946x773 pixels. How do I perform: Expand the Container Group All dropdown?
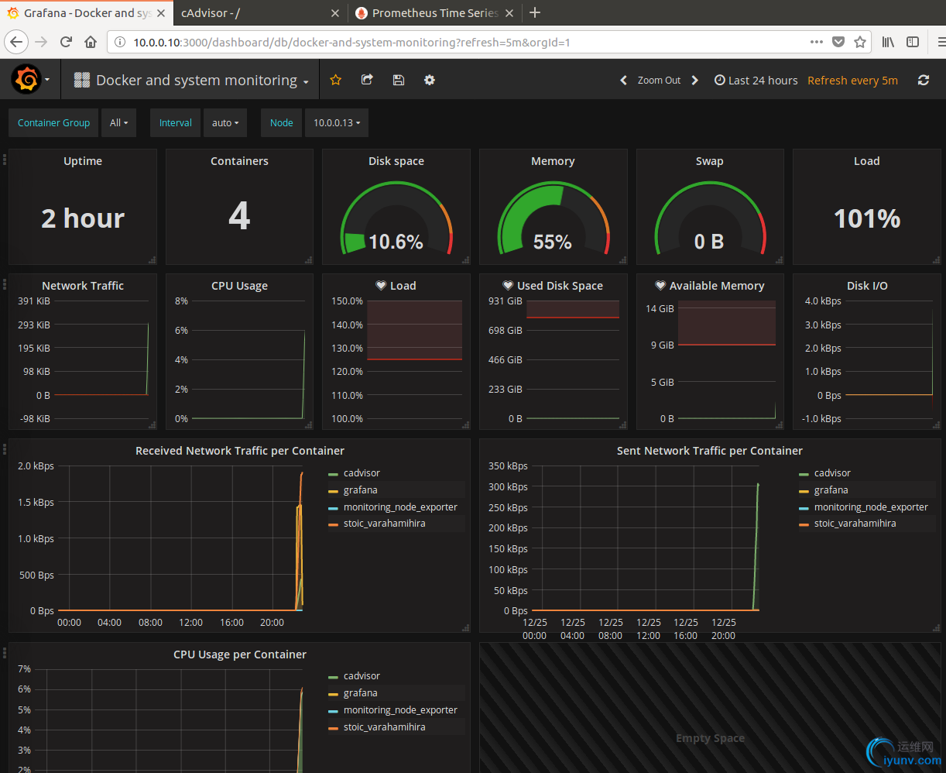tap(119, 122)
